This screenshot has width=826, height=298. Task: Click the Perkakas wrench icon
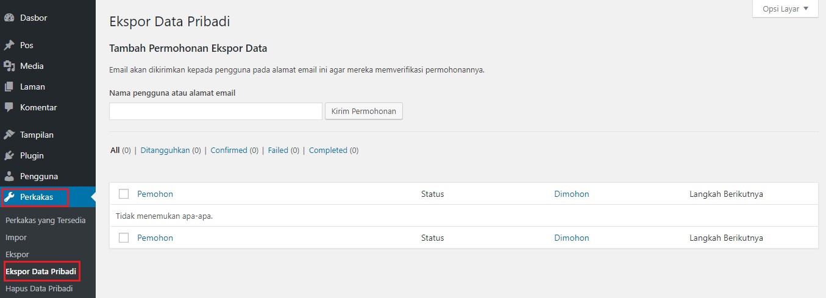tap(9, 197)
